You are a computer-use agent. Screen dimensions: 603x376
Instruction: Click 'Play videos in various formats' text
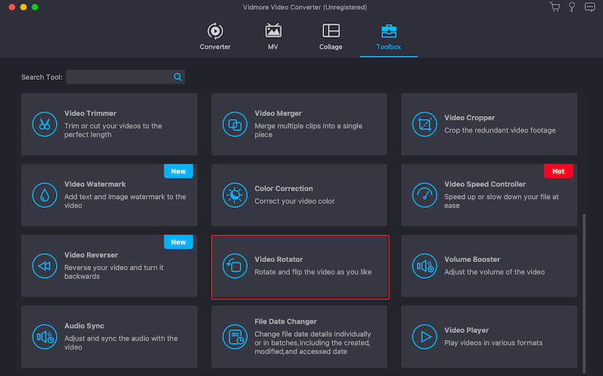pos(494,343)
